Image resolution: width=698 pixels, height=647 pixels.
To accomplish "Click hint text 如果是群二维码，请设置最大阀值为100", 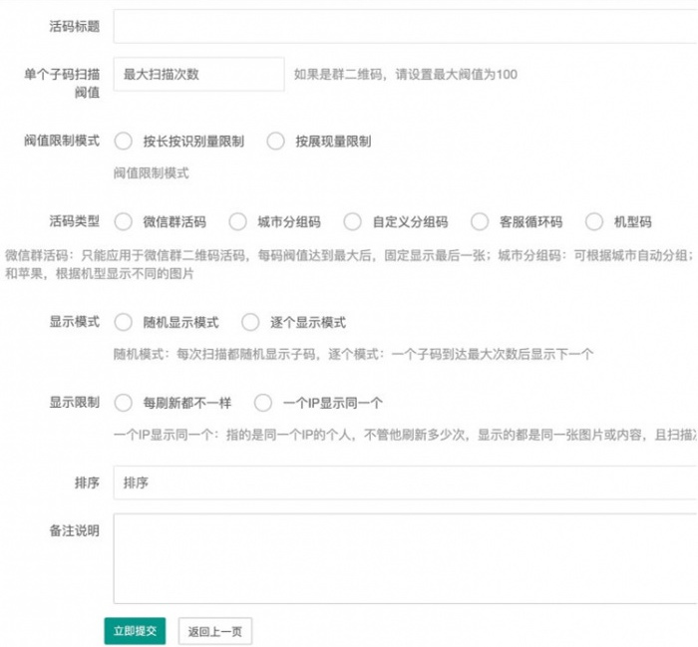I will coord(406,75).
